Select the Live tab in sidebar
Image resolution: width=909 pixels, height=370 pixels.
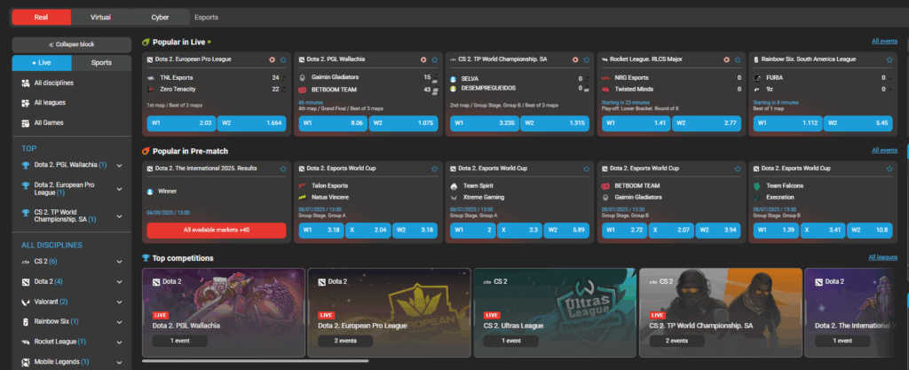click(x=42, y=62)
